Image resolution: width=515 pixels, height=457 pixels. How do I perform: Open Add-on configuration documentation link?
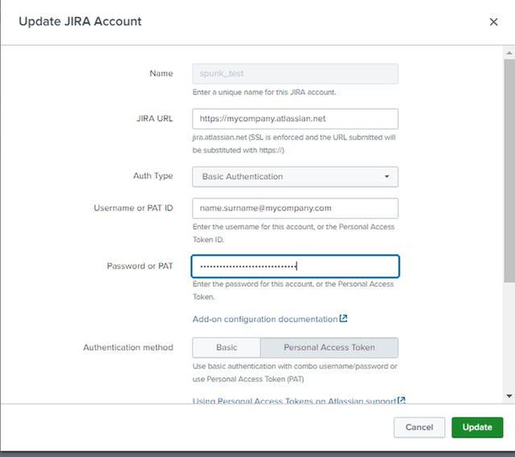click(x=265, y=319)
